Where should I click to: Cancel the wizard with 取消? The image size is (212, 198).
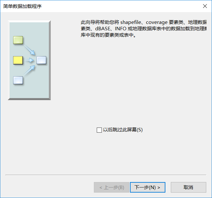188,187
